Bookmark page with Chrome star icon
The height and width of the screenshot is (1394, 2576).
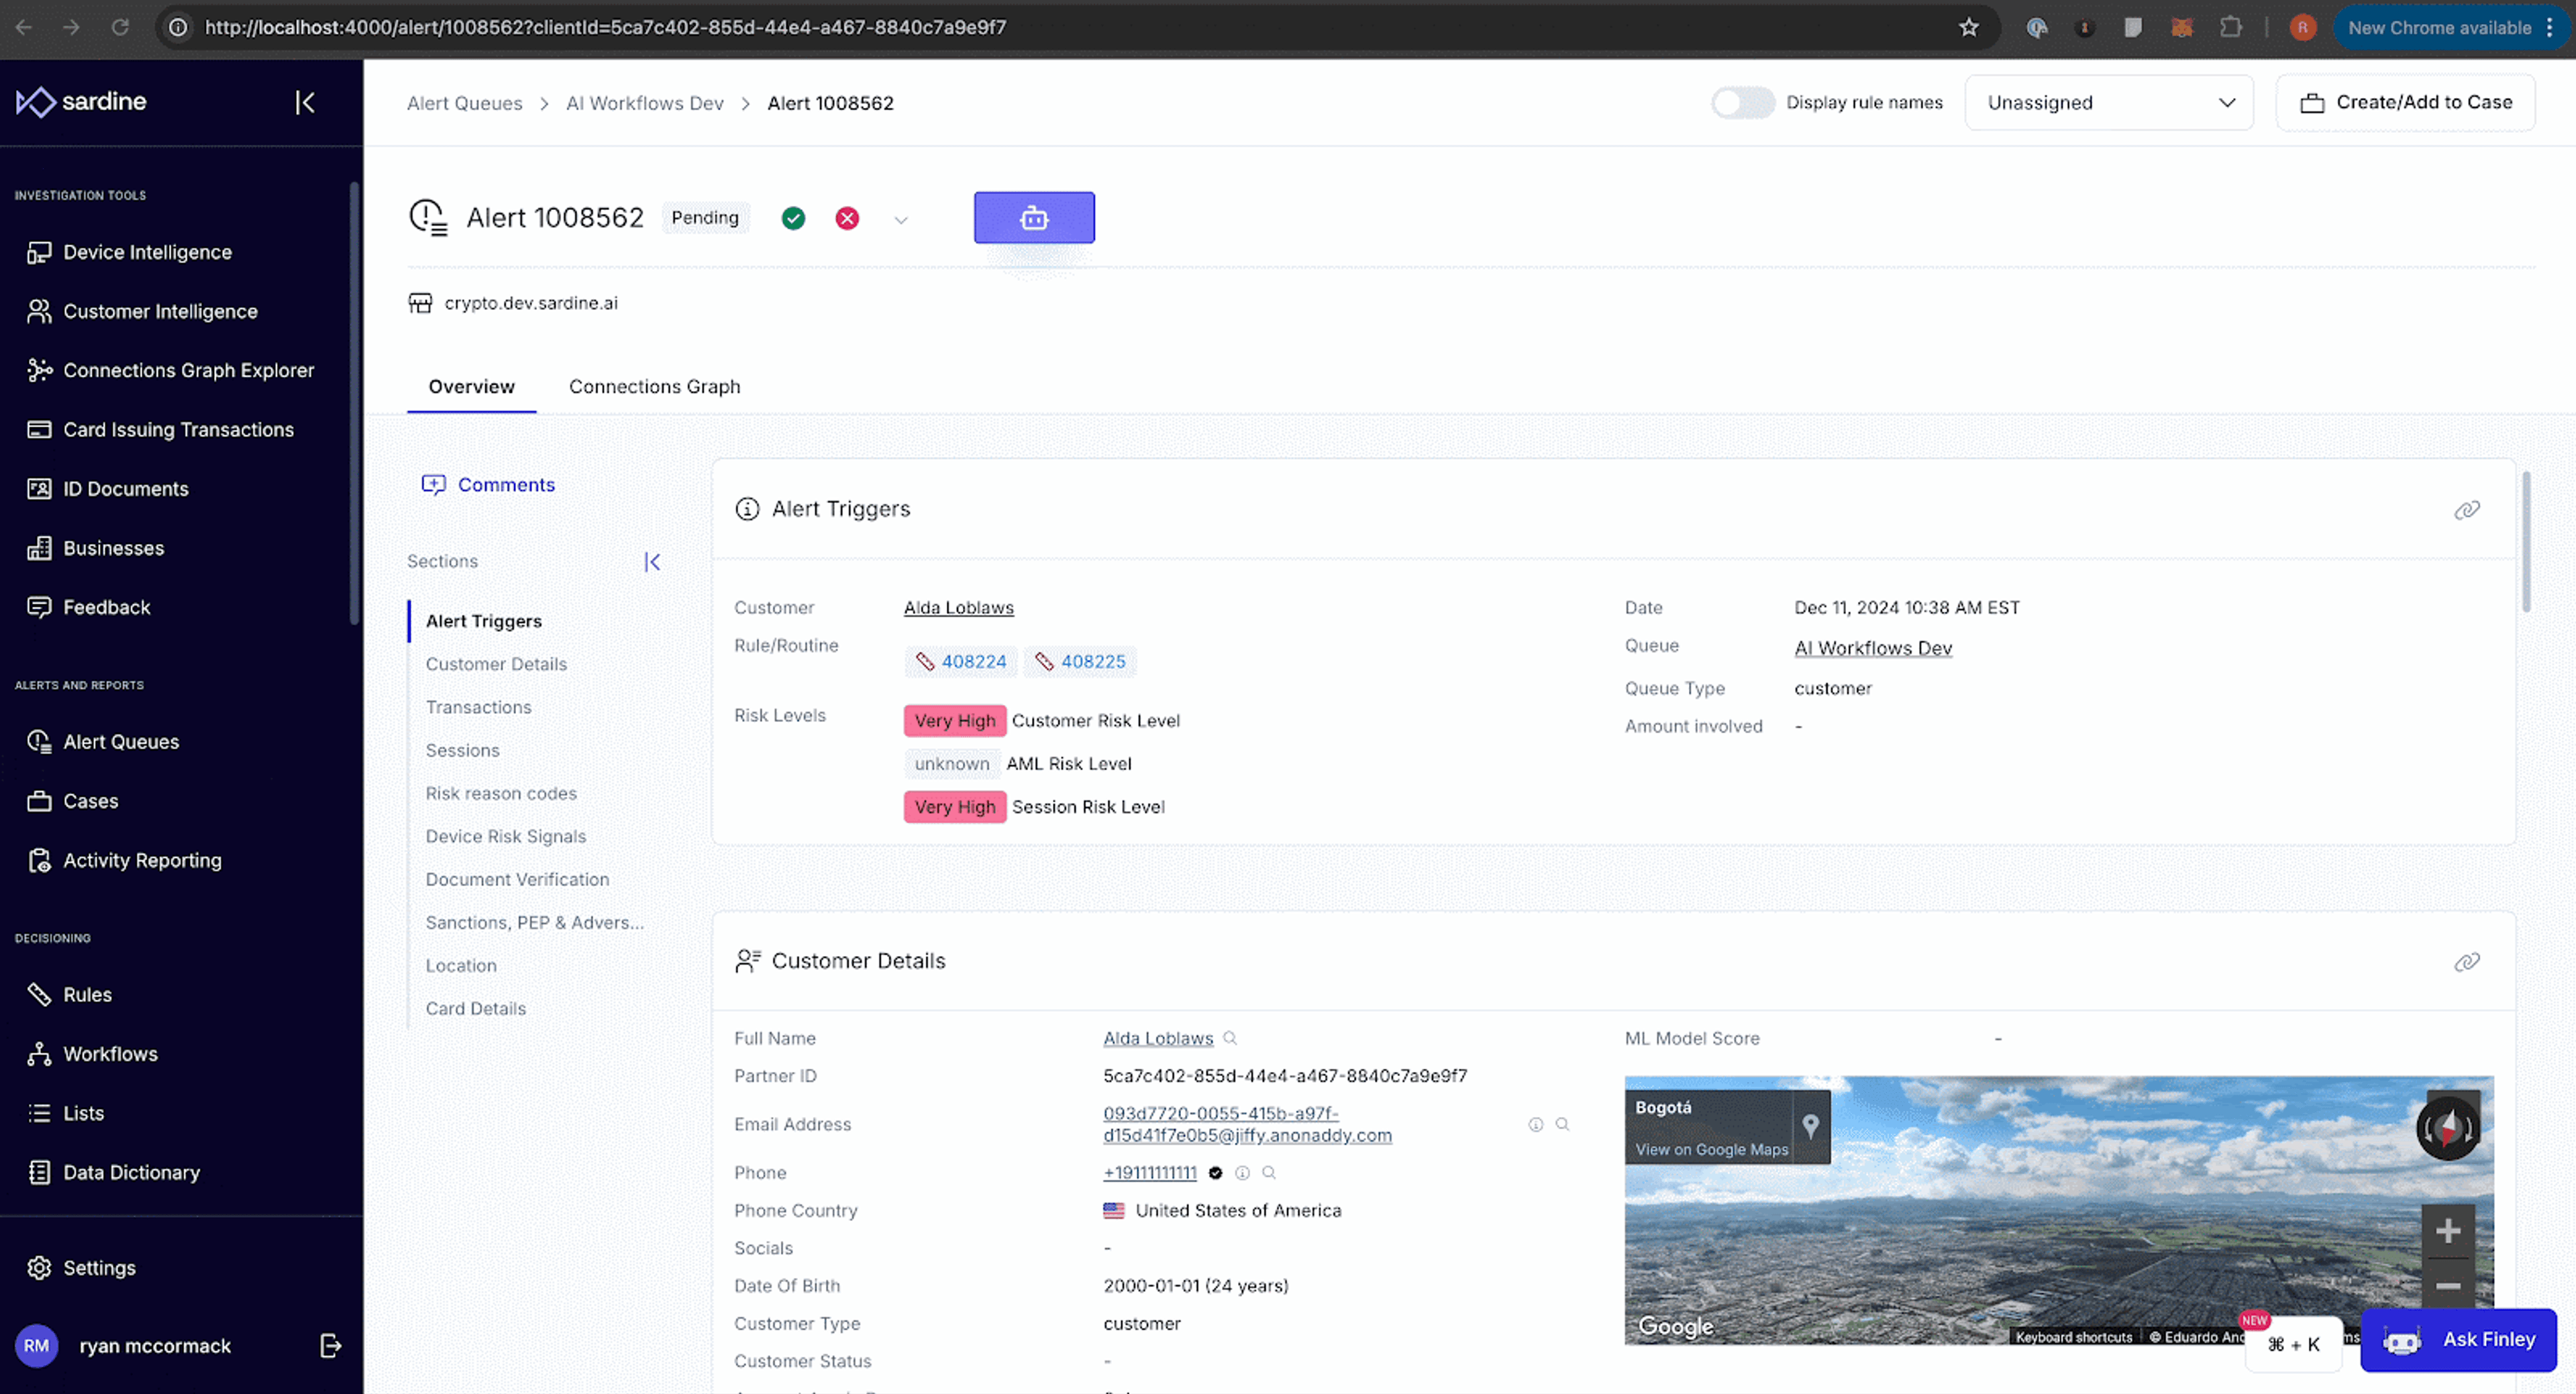pos(1968,27)
